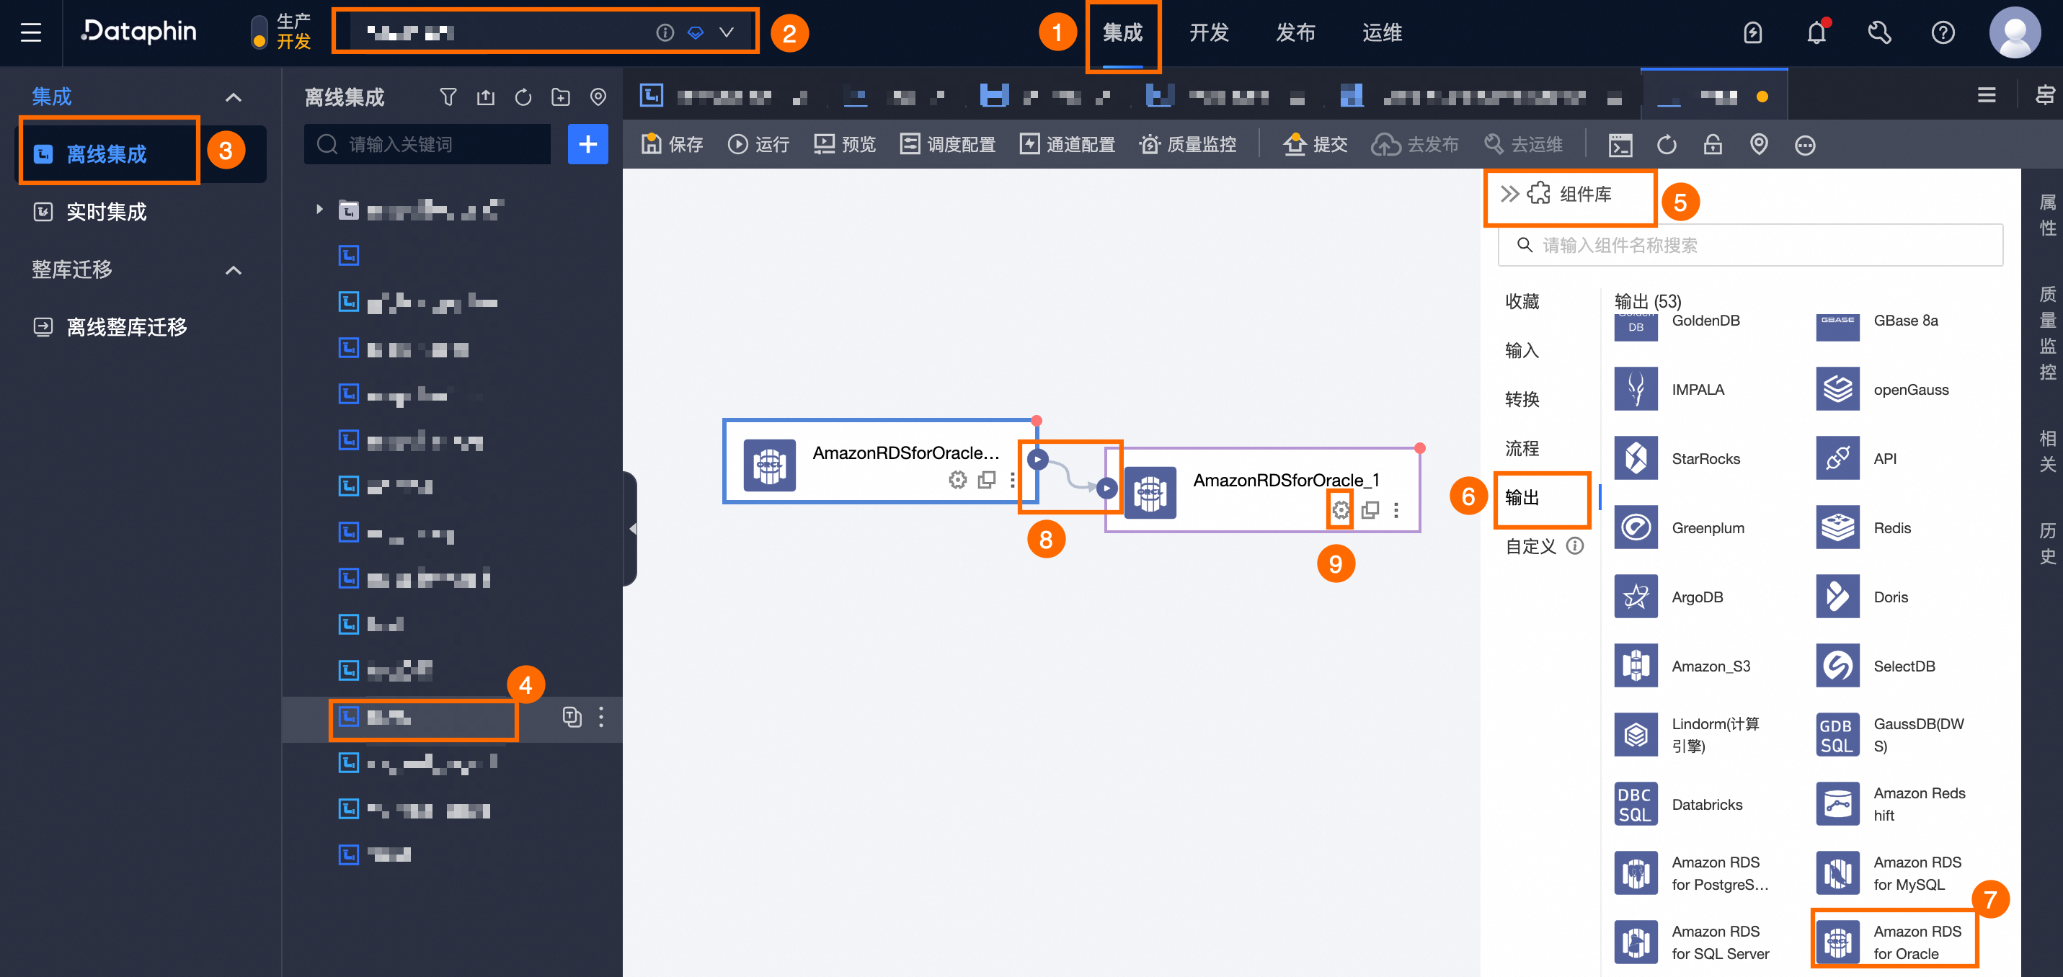The height and width of the screenshot is (977, 2063).
Task: Open the hamburger main menu
Action: click(x=30, y=33)
